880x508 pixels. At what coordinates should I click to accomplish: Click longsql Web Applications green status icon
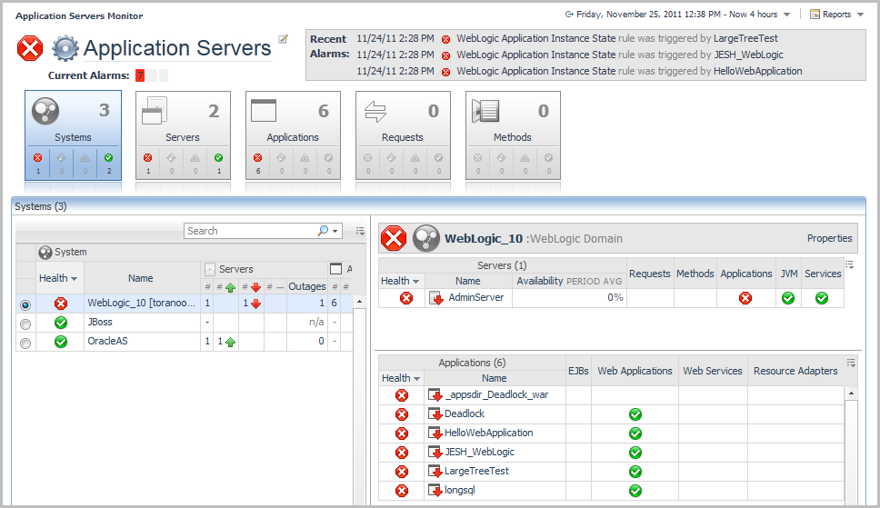[x=635, y=491]
